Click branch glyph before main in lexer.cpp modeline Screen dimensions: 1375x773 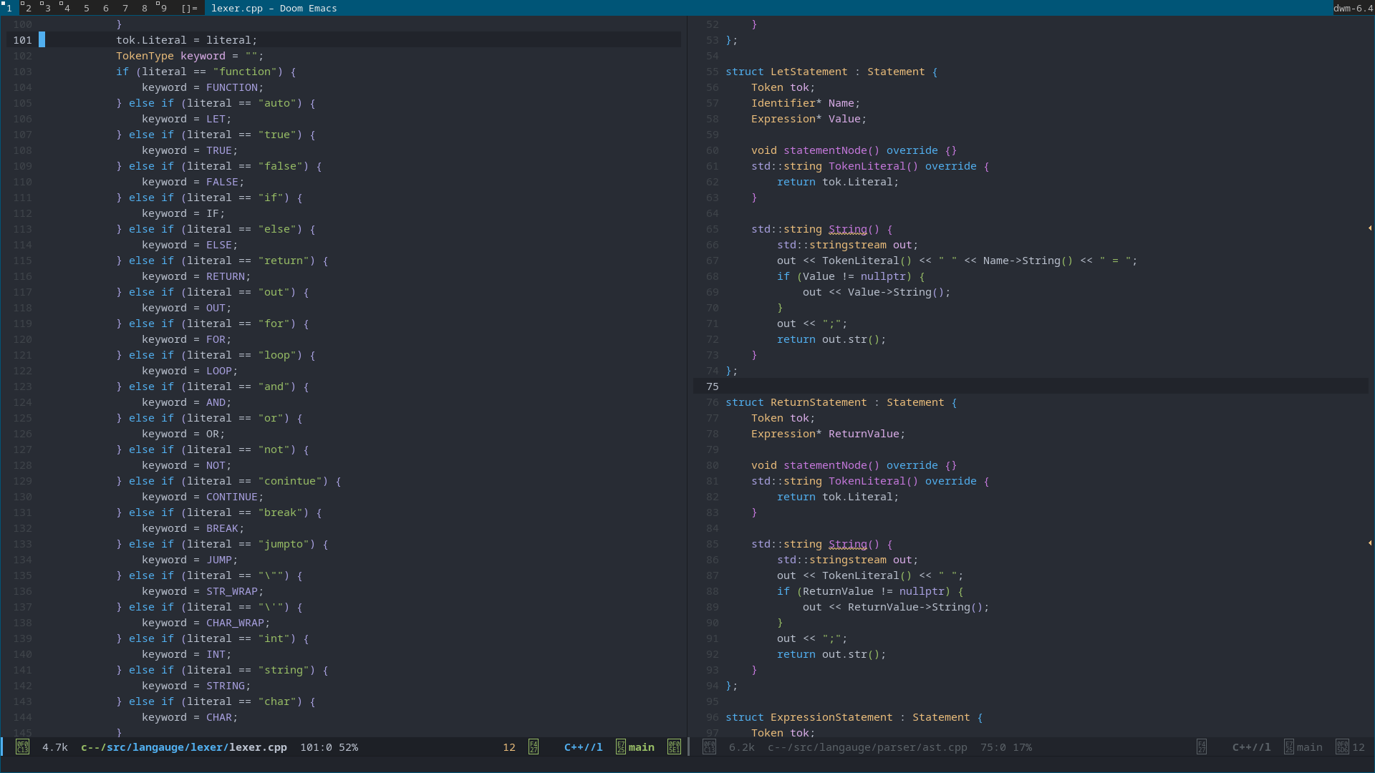(x=621, y=747)
